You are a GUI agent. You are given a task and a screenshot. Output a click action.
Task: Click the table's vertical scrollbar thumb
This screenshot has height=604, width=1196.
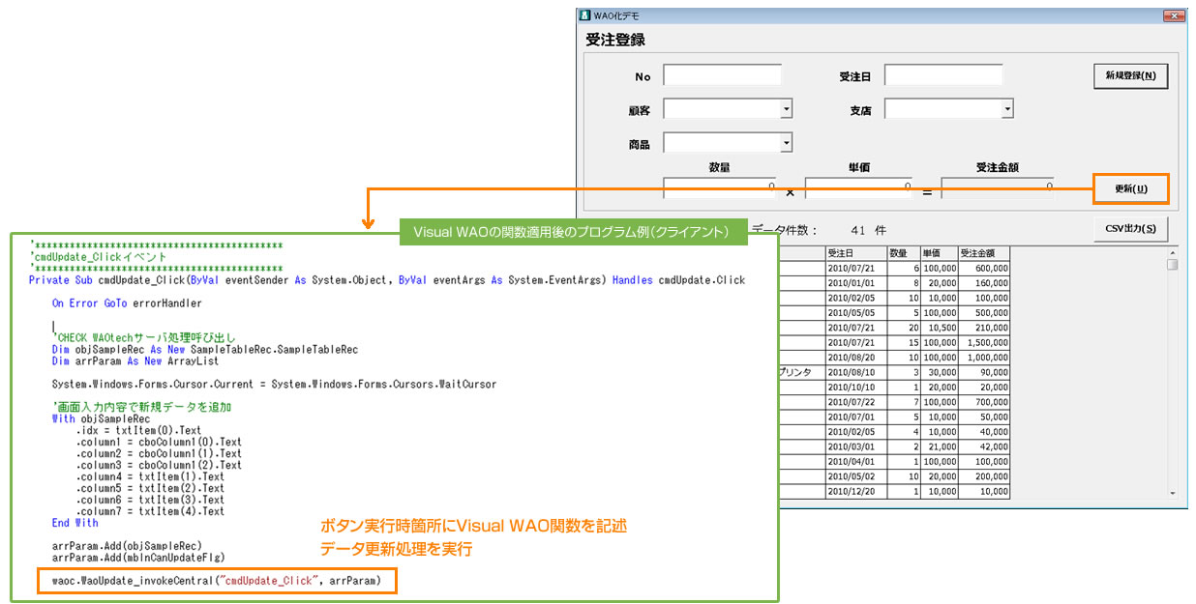[x=1172, y=265]
